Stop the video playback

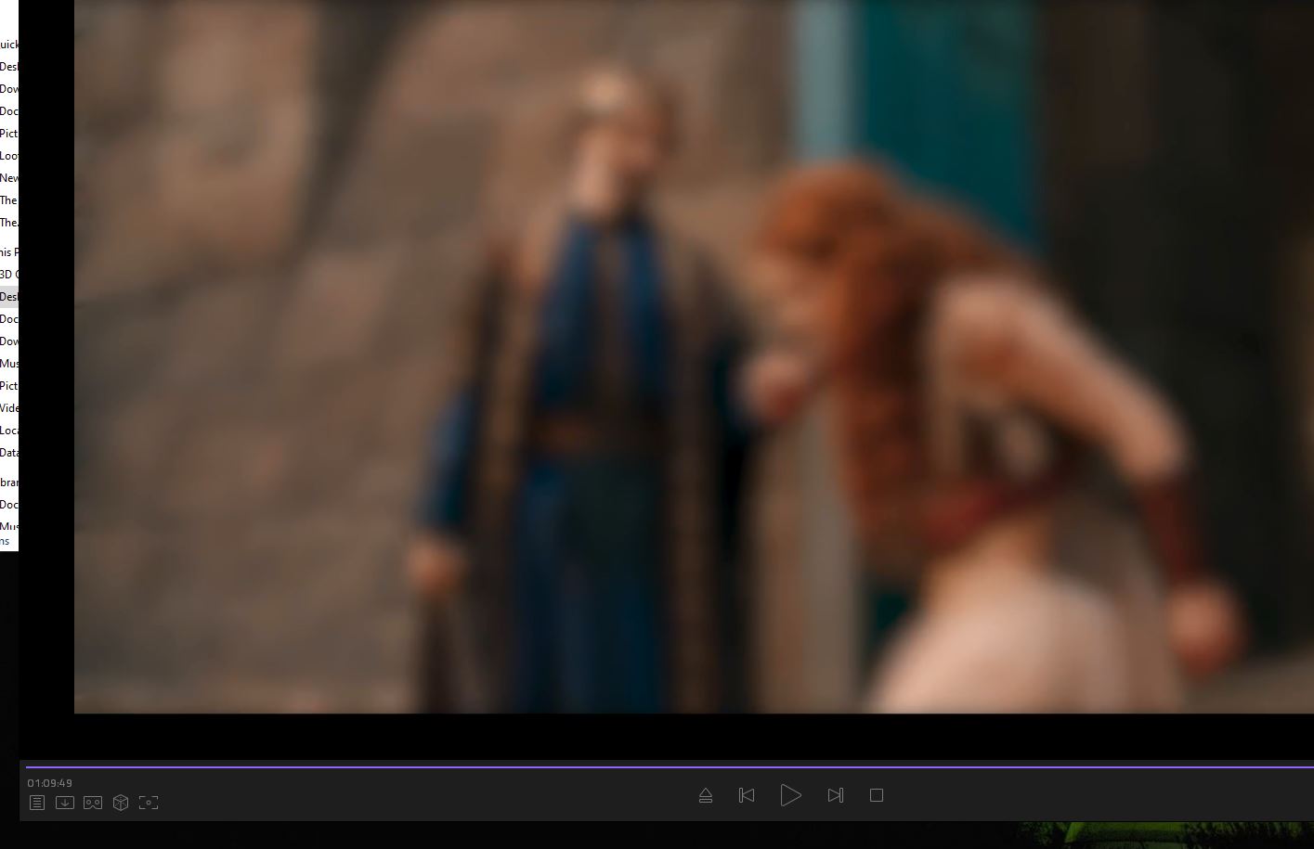pyautogui.click(x=876, y=795)
